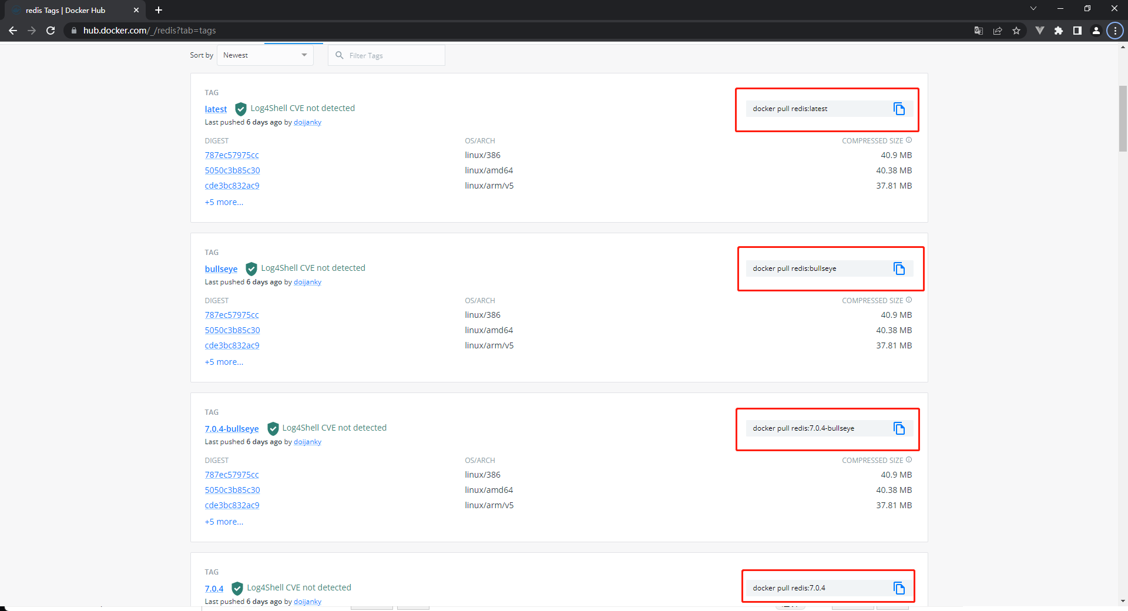Viewport: 1128px width, 611px height.
Task: Click the page vertical scrollbar thumb
Action: (1123, 118)
